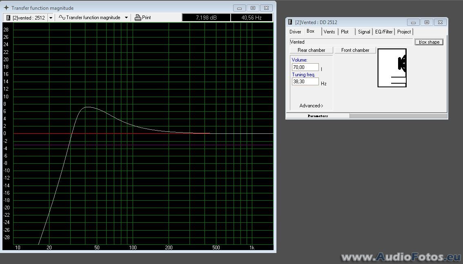Viewport: 463px width, 264px height.
Task: Open the Transfer function magnitude plot dropdown
Action: [127, 18]
